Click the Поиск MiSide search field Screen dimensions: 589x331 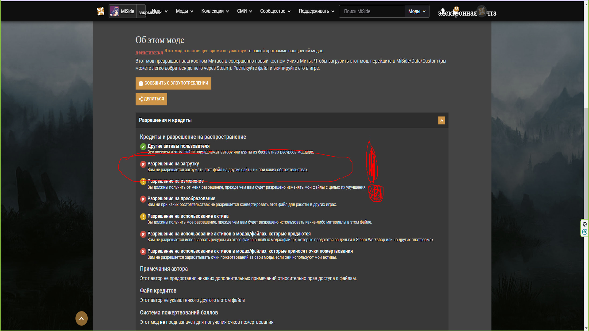372,11
